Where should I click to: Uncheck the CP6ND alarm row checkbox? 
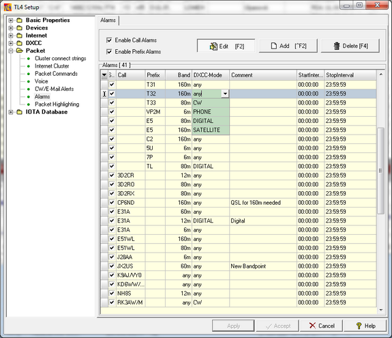coord(112,202)
